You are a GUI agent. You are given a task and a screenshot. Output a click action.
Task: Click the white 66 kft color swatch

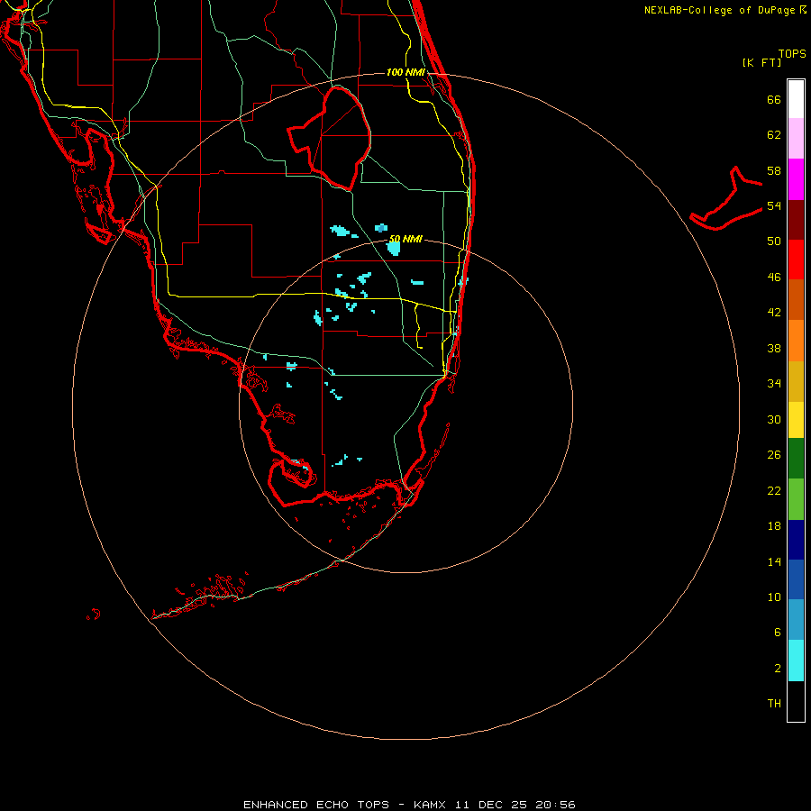[x=796, y=99]
